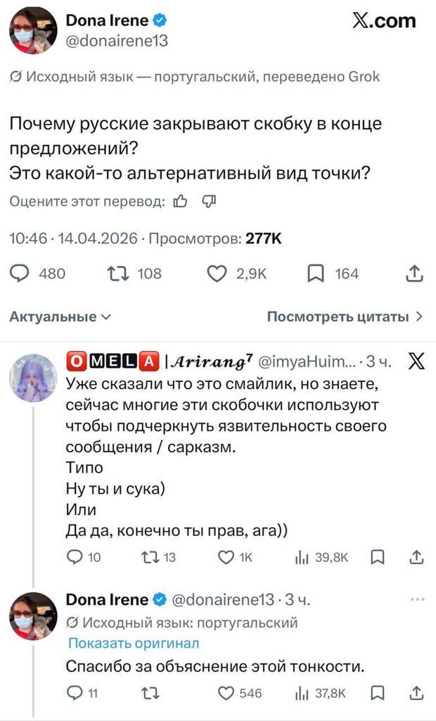This screenshot has width=436, height=721.
Task: Bookmark the Arirang reply
Action: (x=378, y=558)
